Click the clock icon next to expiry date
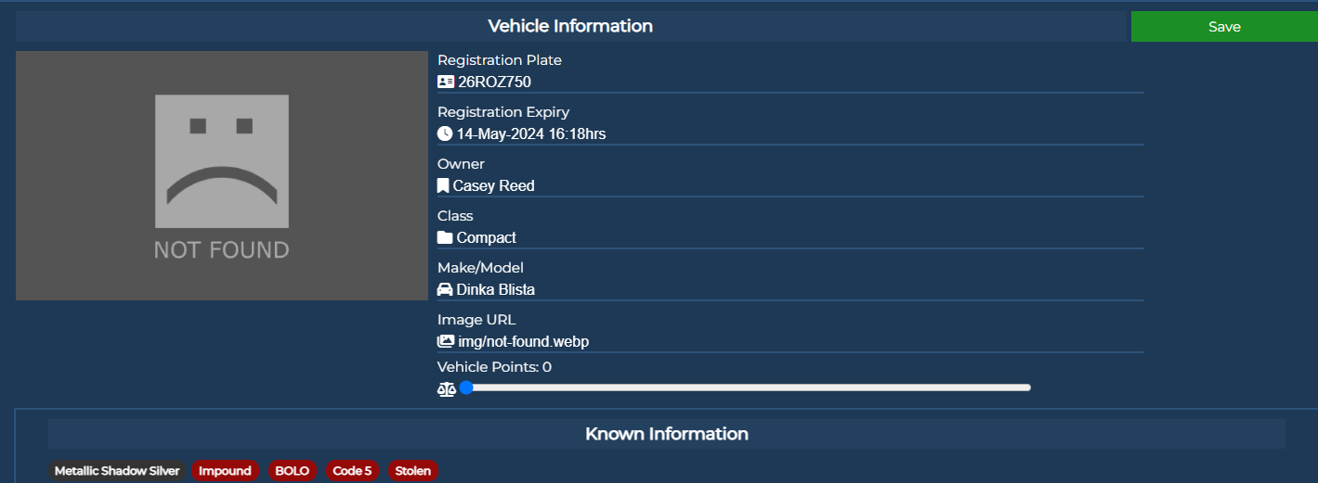 (x=445, y=133)
